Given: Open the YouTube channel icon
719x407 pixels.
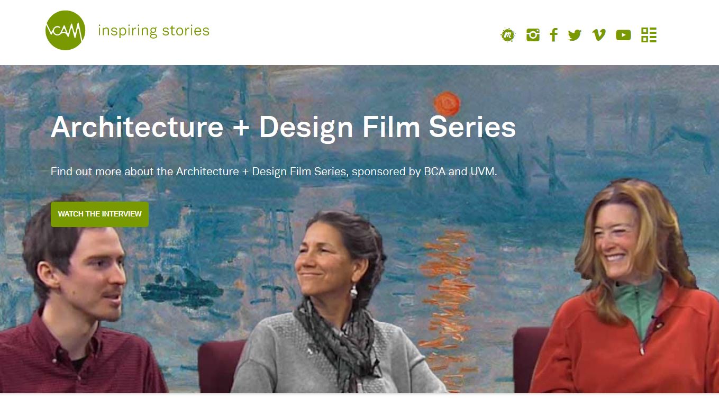Looking at the screenshot, I should pos(623,35).
